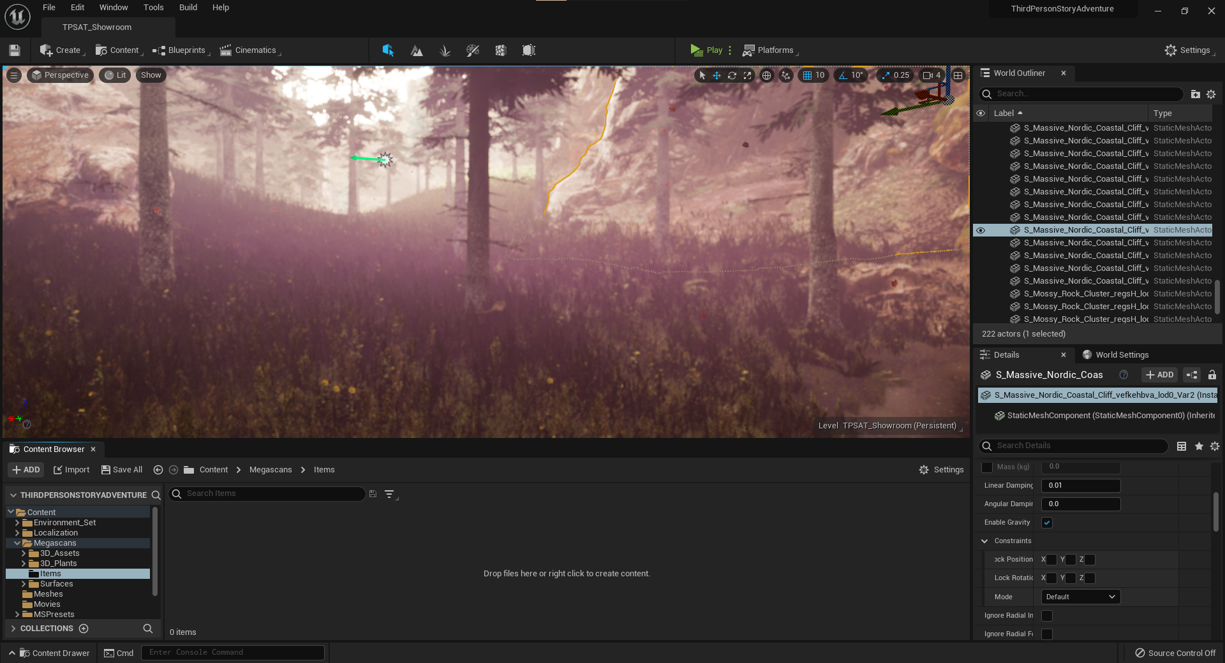The width and height of the screenshot is (1225, 663).
Task: Open Play options three-dot menu
Action: [730, 50]
